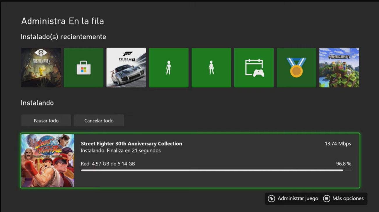The width and height of the screenshot is (379, 212).
Task: Open the Little Nightmares game tile
Action: click(x=41, y=68)
